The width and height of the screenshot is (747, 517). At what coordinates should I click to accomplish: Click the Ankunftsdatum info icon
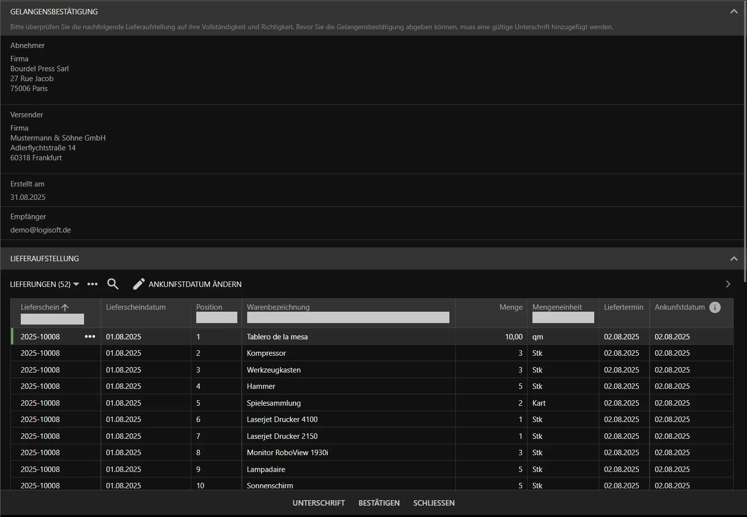point(715,307)
